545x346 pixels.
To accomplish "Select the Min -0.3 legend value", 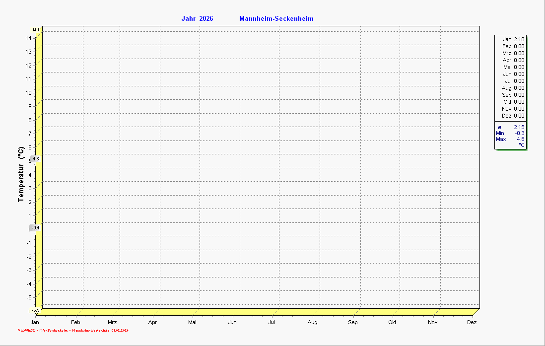I will tap(511, 133).
